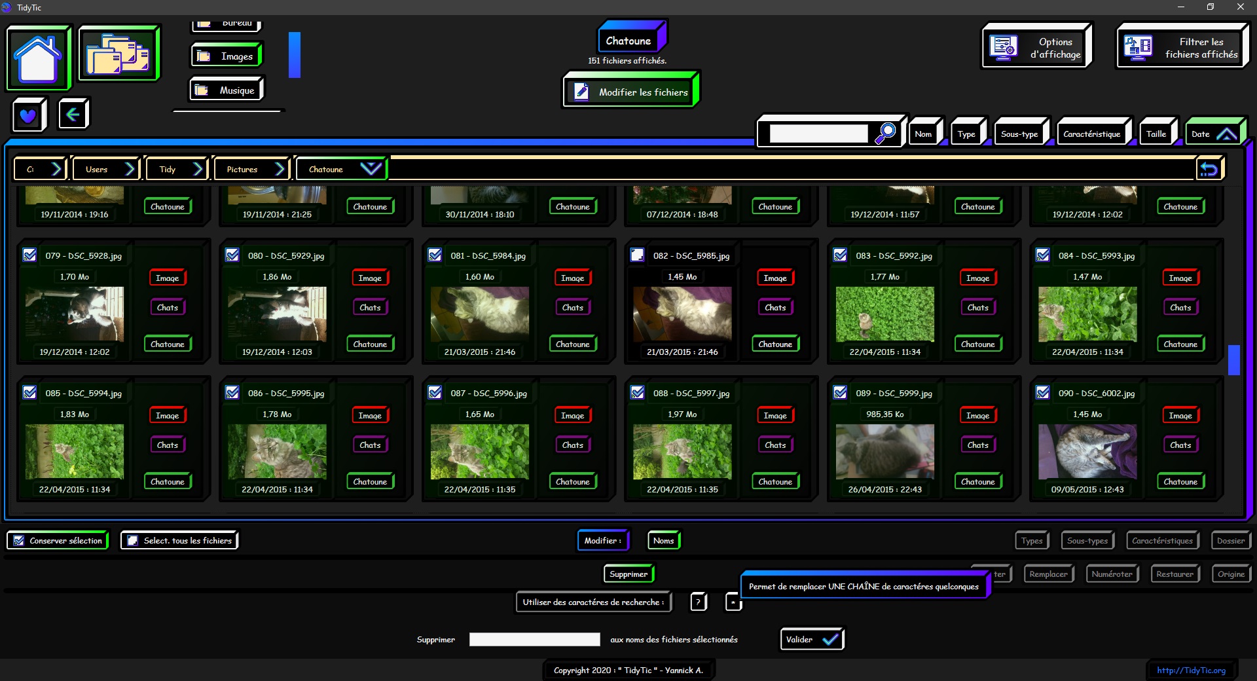Click the Supprimer text input field
This screenshot has height=681, width=1257.
point(534,639)
